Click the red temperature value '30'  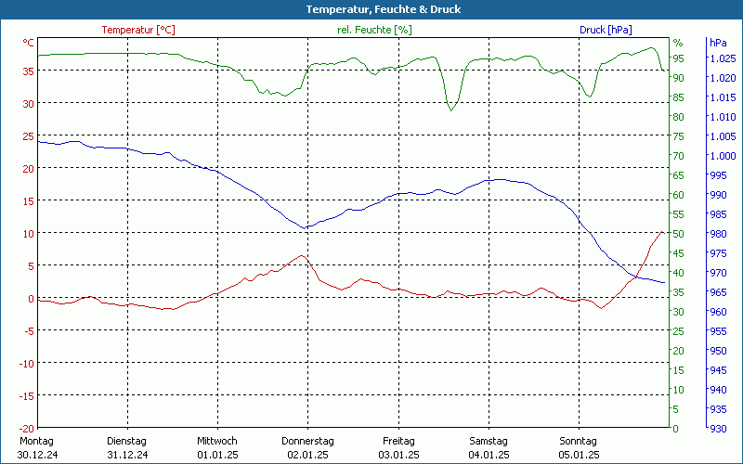click(29, 104)
